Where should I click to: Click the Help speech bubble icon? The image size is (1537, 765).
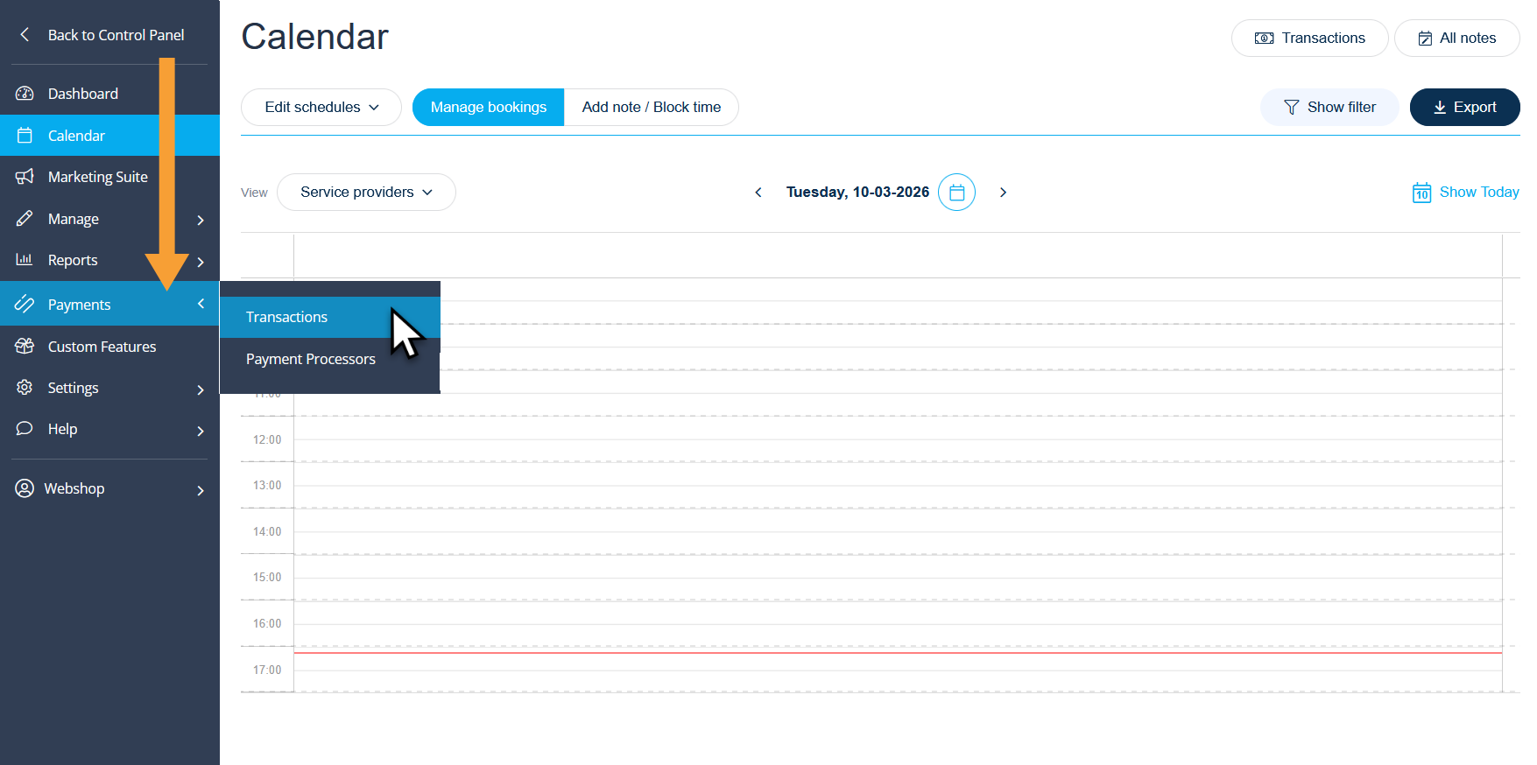[x=25, y=429]
